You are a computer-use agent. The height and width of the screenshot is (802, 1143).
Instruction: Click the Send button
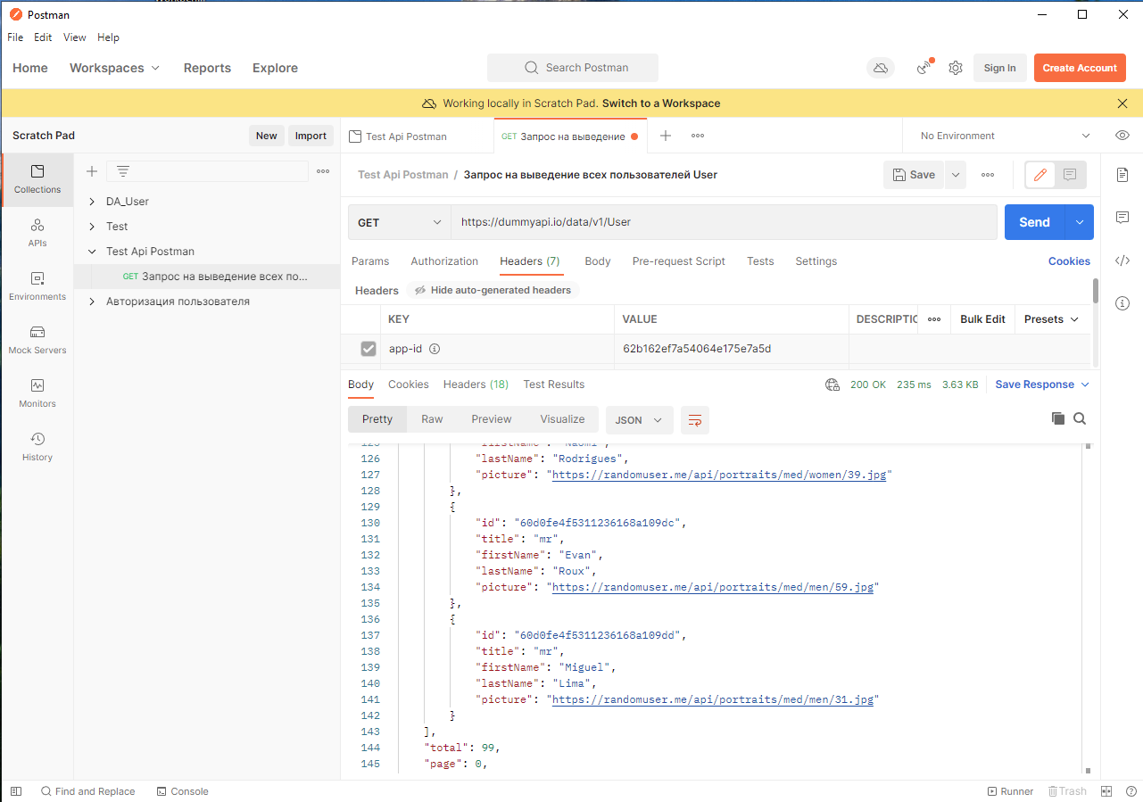(1034, 221)
